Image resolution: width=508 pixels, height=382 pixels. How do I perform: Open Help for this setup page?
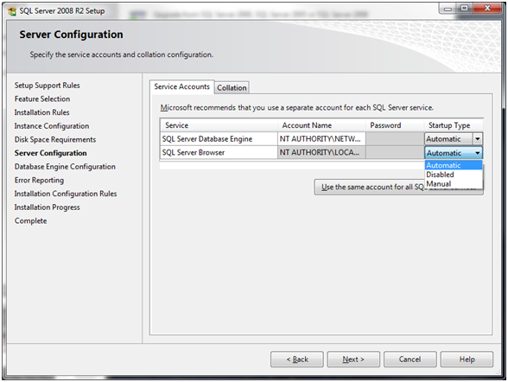pos(467,360)
